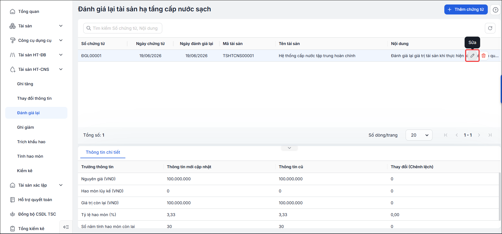Open Hỗ trợ quyết toán menu label

[x=35, y=200]
